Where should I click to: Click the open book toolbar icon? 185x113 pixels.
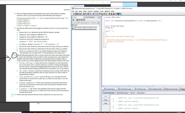(x=107, y=14)
